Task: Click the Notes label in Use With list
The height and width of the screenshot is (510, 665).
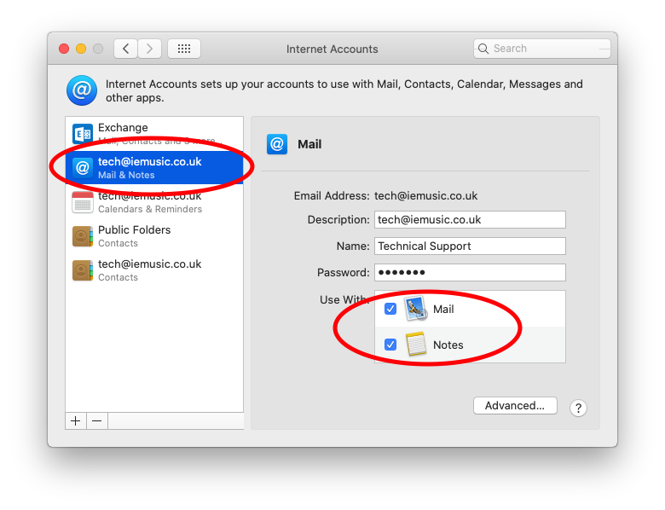Action: [448, 345]
